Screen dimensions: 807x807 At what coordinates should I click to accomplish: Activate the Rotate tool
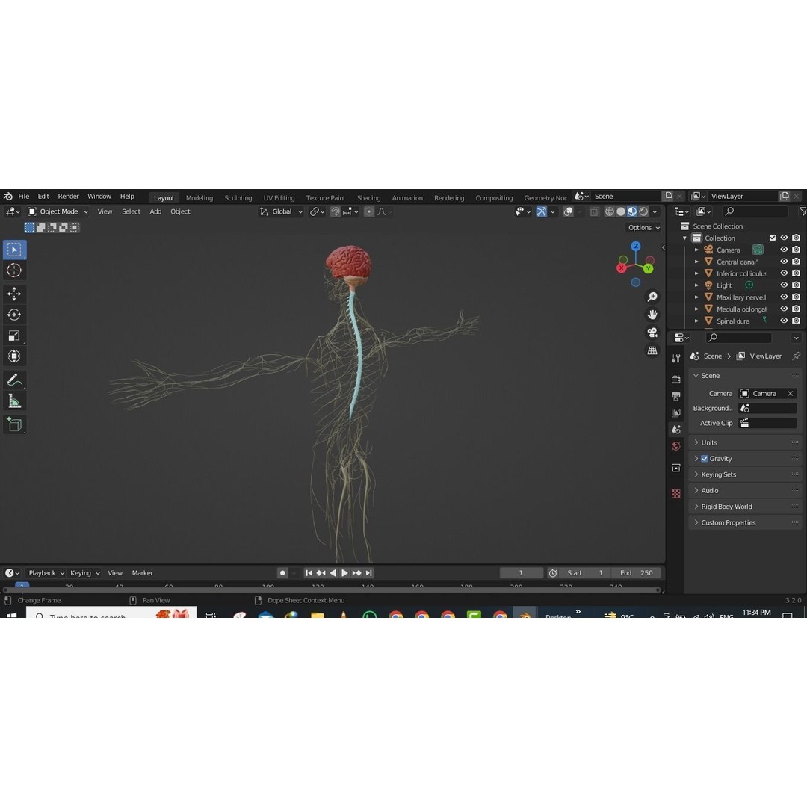13,315
